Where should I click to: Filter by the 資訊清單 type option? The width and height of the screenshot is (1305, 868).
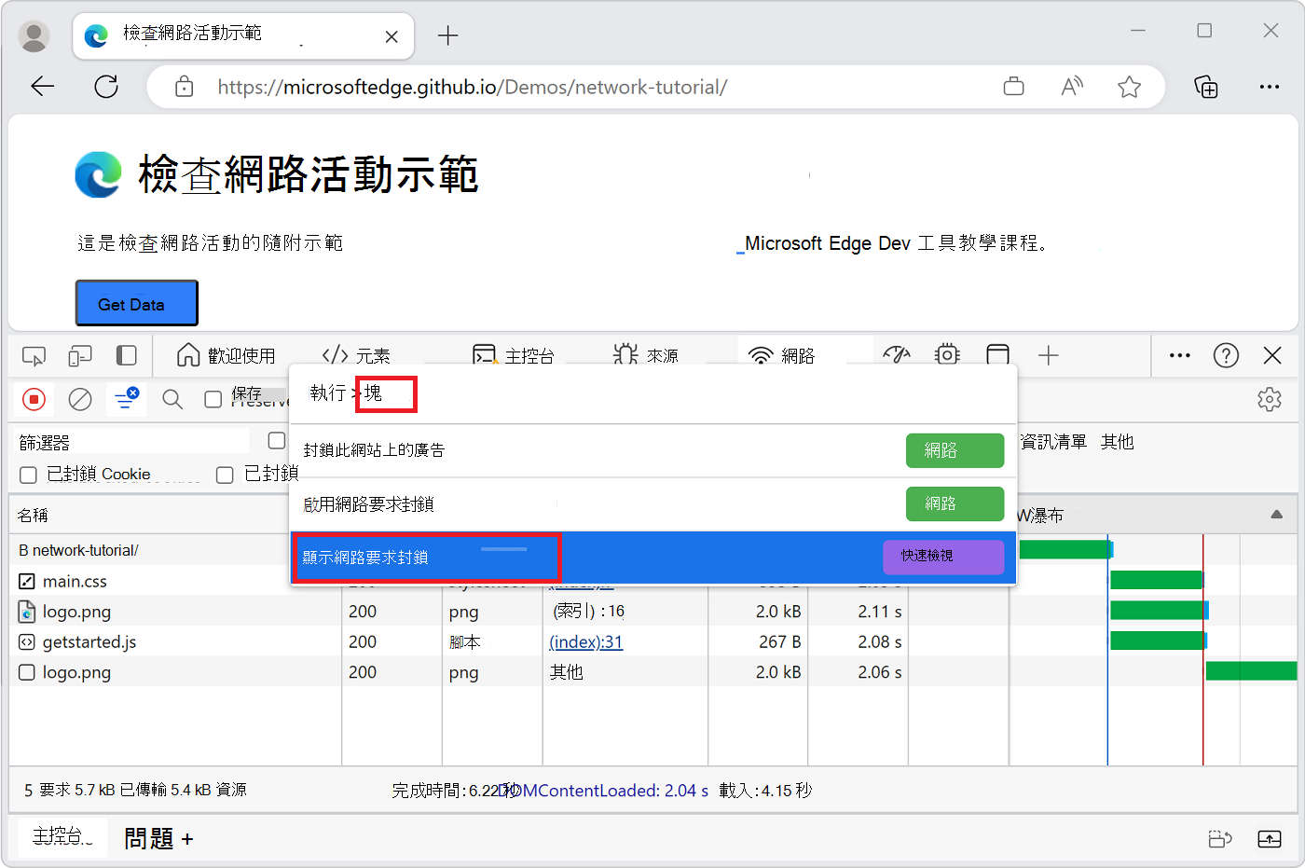(x=1053, y=442)
